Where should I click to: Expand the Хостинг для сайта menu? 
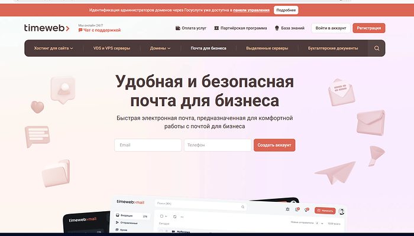[x=53, y=48]
